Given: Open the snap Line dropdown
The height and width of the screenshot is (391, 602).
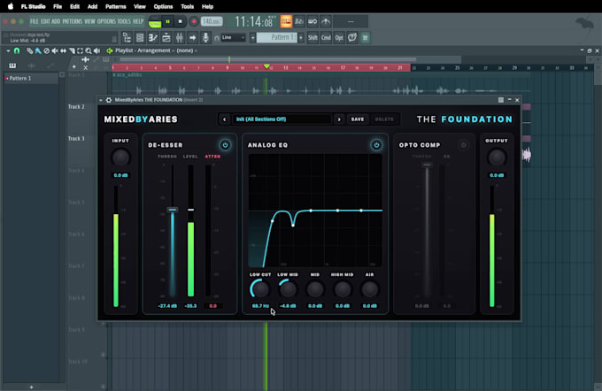Looking at the screenshot, I should pyautogui.click(x=233, y=38).
